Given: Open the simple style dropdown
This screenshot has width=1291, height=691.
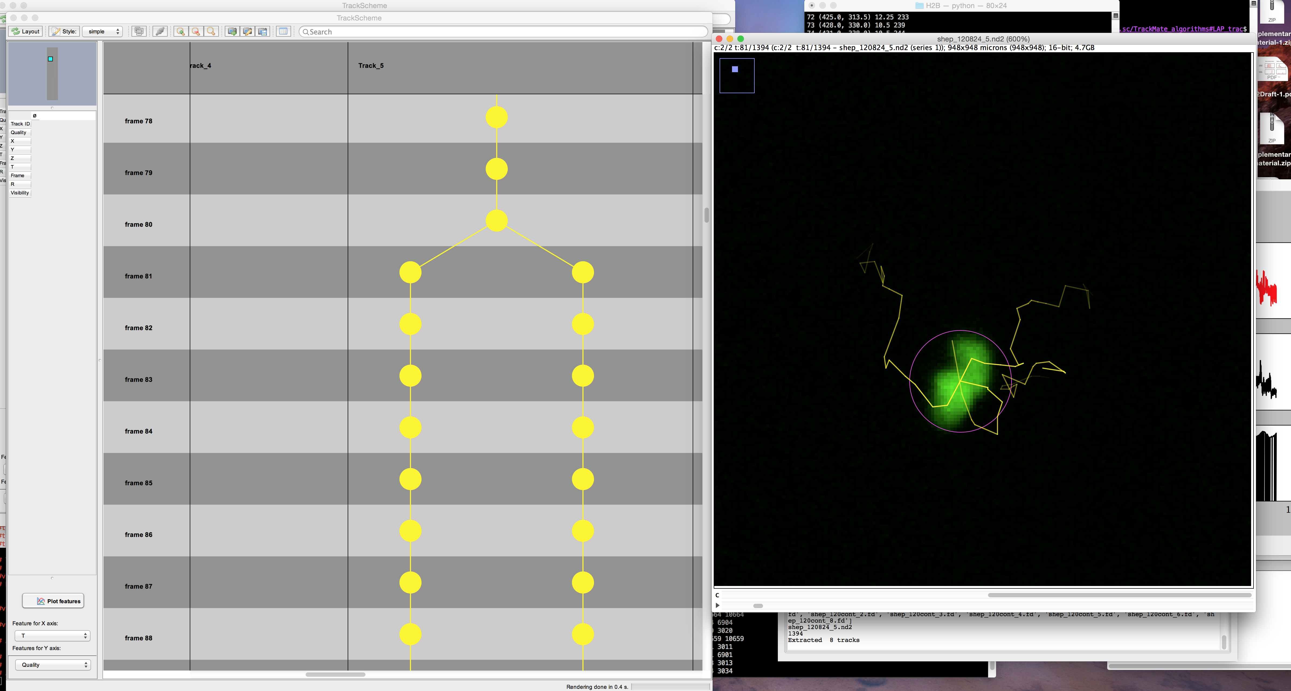Looking at the screenshot, I should coord(103,32).
